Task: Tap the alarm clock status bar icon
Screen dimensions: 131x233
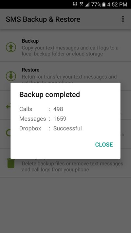Action: [x=75, y=4]
